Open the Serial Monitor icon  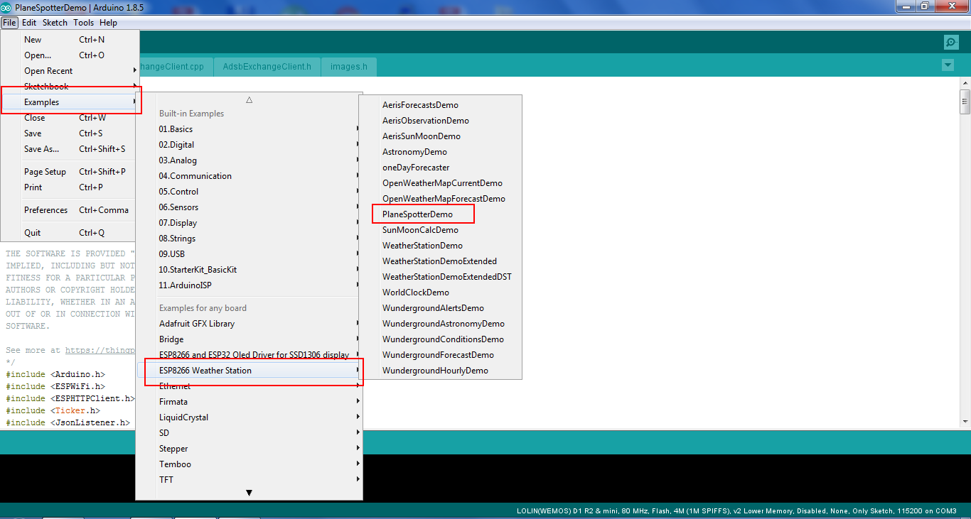(951, 42)
